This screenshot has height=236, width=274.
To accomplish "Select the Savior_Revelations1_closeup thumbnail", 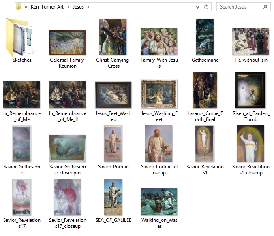I will point(250,144).
